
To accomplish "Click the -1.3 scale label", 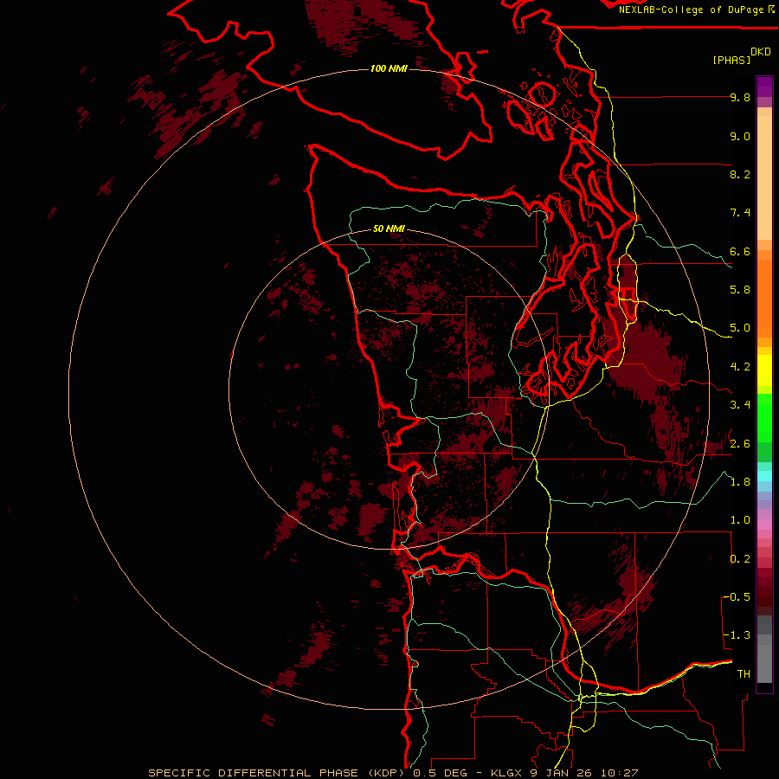I will point(737,635).
